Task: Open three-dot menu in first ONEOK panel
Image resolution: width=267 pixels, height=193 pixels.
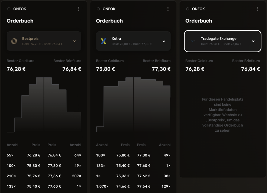Action: (78, 9)
